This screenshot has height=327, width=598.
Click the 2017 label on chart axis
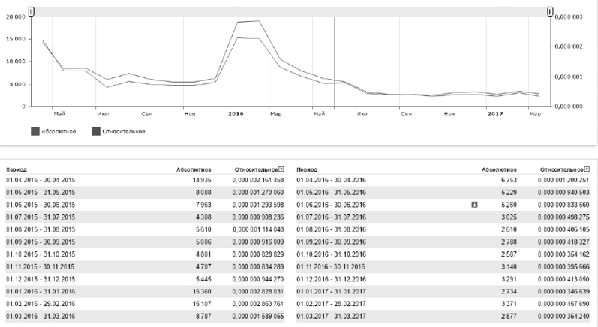coord(494,114)
